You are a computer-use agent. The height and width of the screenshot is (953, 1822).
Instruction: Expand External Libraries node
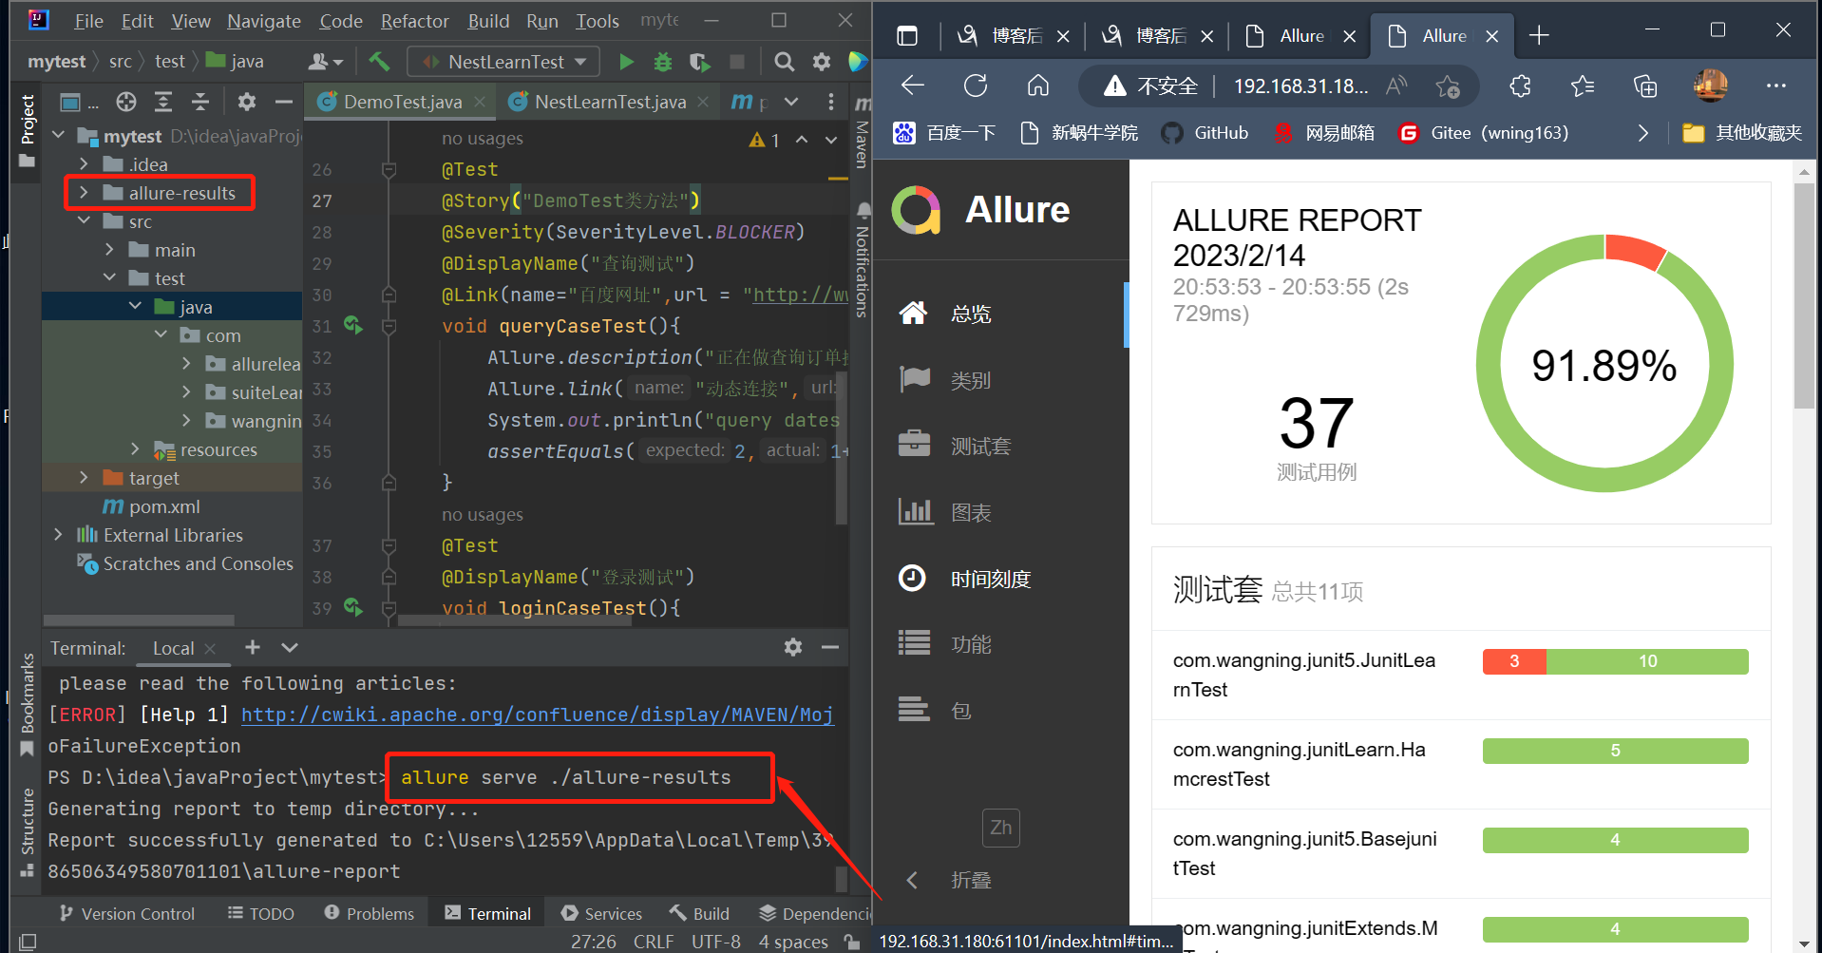pyautogui.click(x=58, y=535)
